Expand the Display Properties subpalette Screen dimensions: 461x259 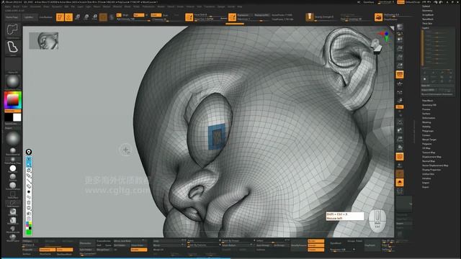431,170
